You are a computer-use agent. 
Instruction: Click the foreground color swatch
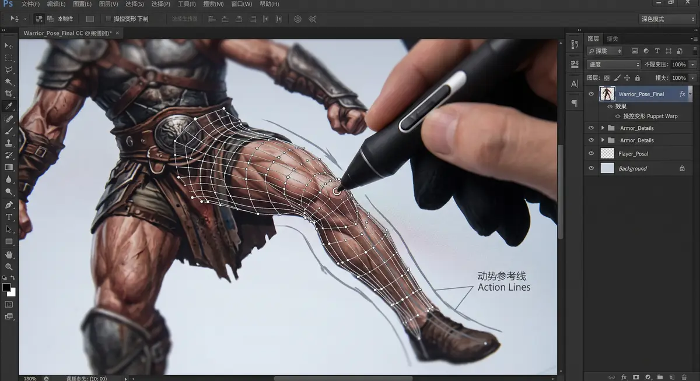click(x=6, y=287)
